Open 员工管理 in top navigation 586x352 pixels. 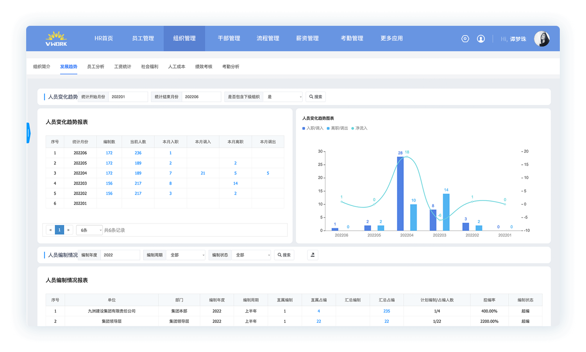143,38
